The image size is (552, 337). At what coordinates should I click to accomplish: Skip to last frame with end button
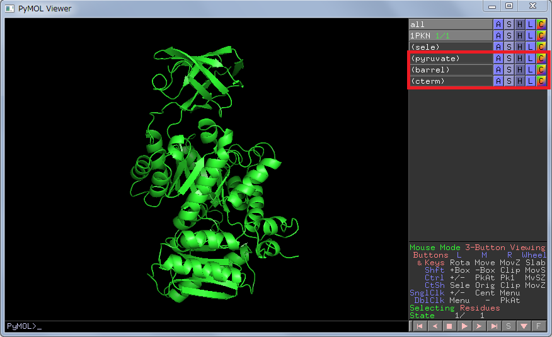click(x=494, y=326)
